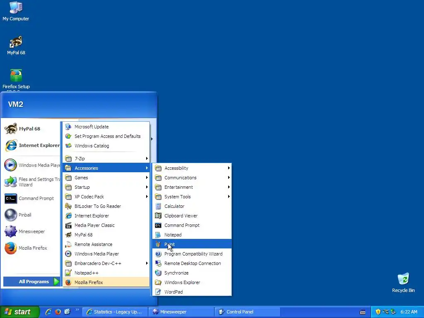Launch Notepad++ from All Programs
Viewport: 424px width, 318px height.
click(x=106, y=273)
